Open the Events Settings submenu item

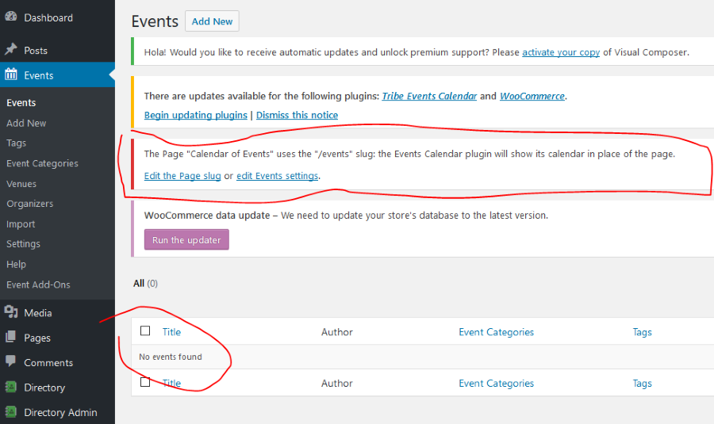(x=23, y=244)
